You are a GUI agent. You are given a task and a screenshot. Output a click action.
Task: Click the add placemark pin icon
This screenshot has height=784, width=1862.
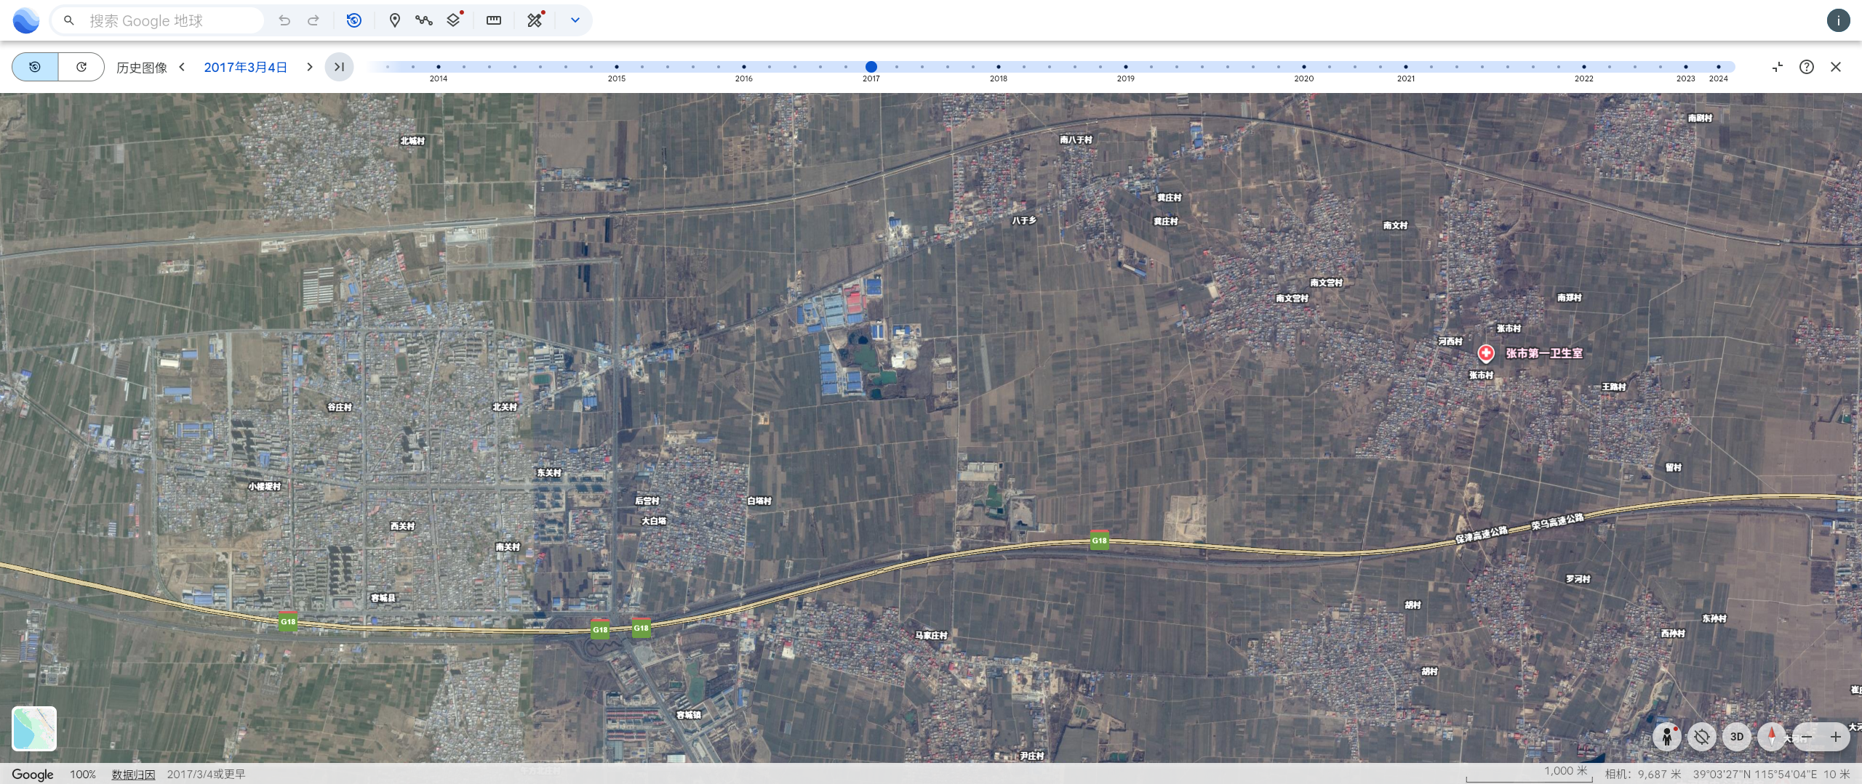pyautogui.click(x=394, y=20)
